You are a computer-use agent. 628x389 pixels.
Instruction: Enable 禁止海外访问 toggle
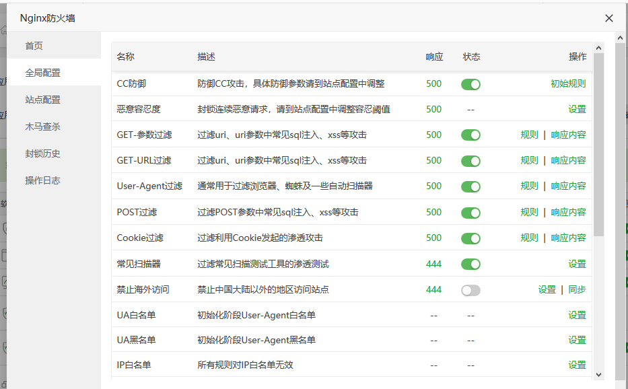pyautogui.click(x=470, y=290)
